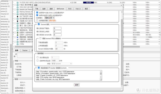Click the queued icon beside 唐门 torrent

click(18, 26)
